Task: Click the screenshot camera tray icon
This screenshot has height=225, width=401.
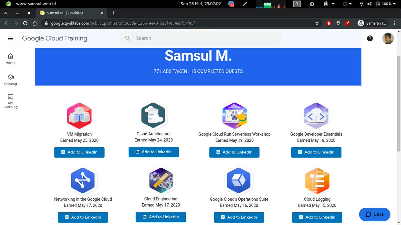Action: click(x=312, y=4)
